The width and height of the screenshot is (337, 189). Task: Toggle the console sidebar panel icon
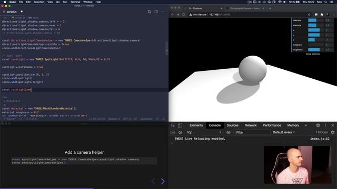pos(173,132)
